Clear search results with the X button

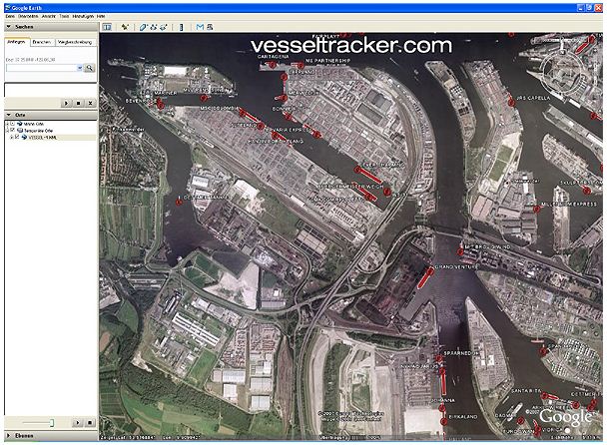click(x=90, y=104)
